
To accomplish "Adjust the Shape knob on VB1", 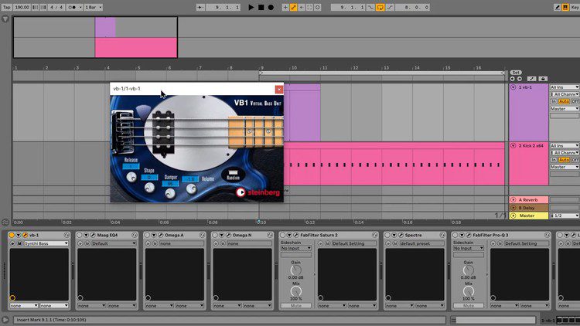I will (149, 188).
